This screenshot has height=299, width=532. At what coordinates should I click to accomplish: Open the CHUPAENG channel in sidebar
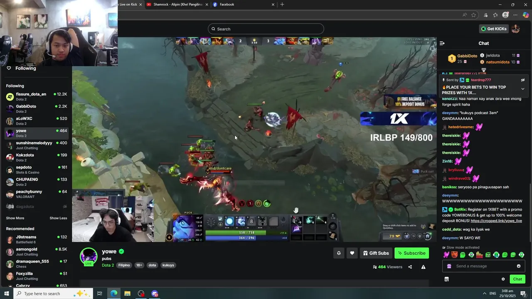[36, 182]
